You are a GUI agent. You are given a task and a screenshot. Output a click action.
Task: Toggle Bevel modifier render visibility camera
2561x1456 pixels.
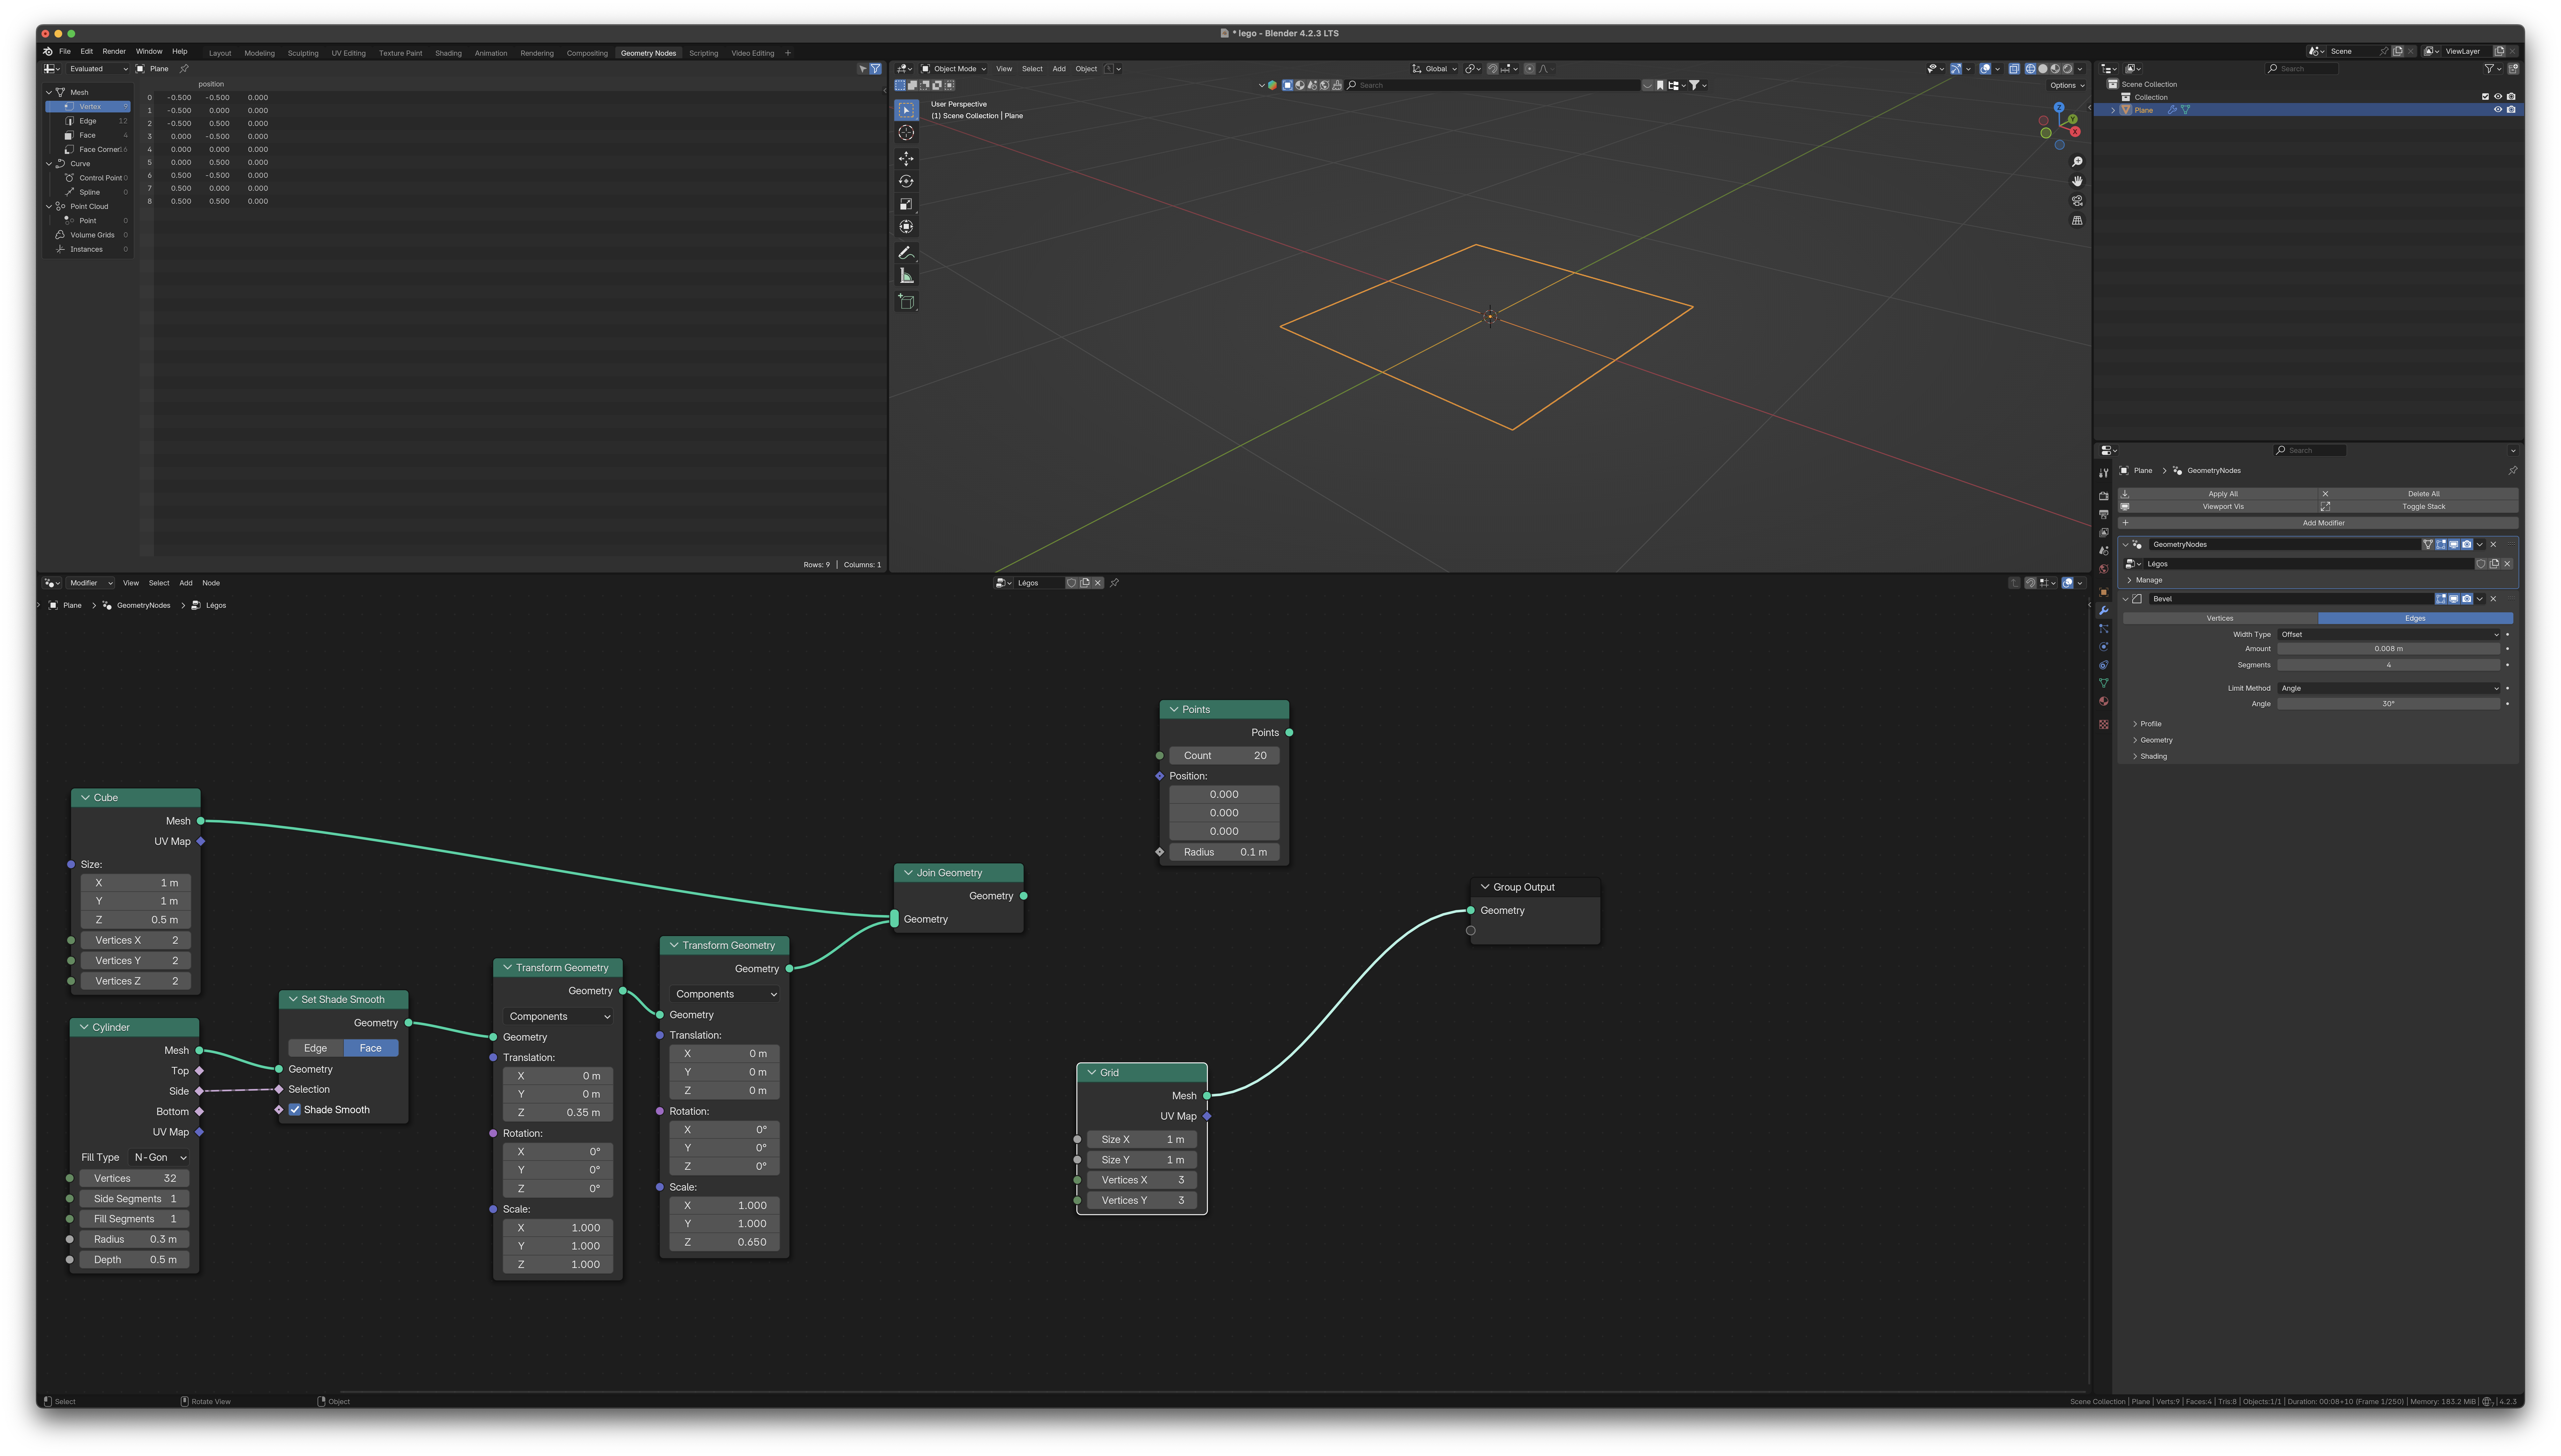pyautogui.click(x=2467, y=599)
